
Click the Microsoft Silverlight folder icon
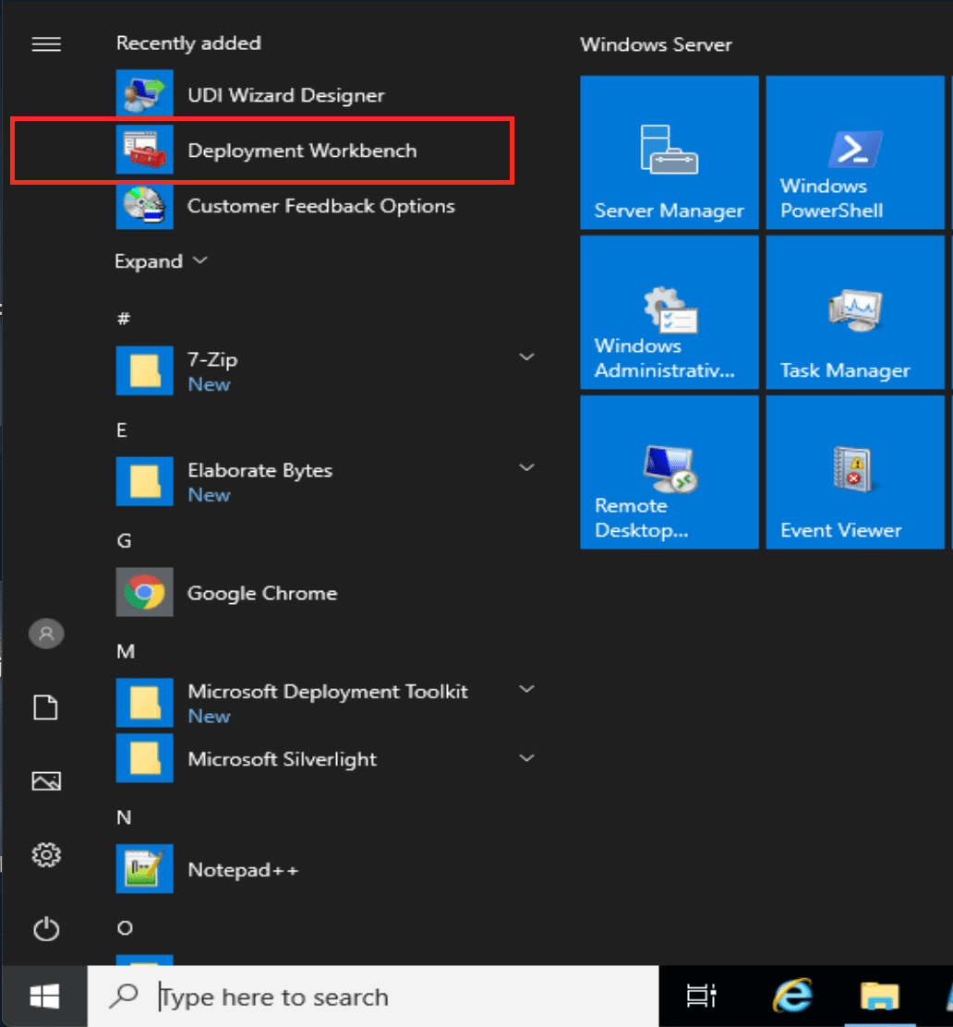[145, 758]
